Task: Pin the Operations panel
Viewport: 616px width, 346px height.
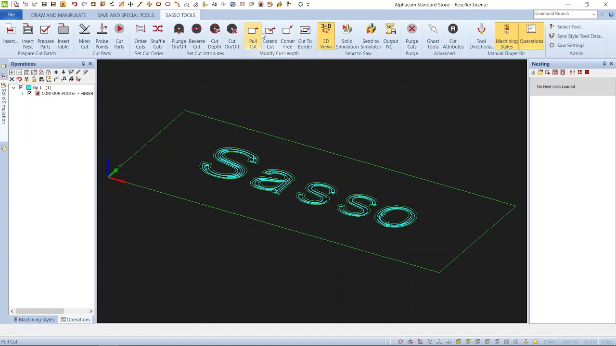Action: coord(83,64)
